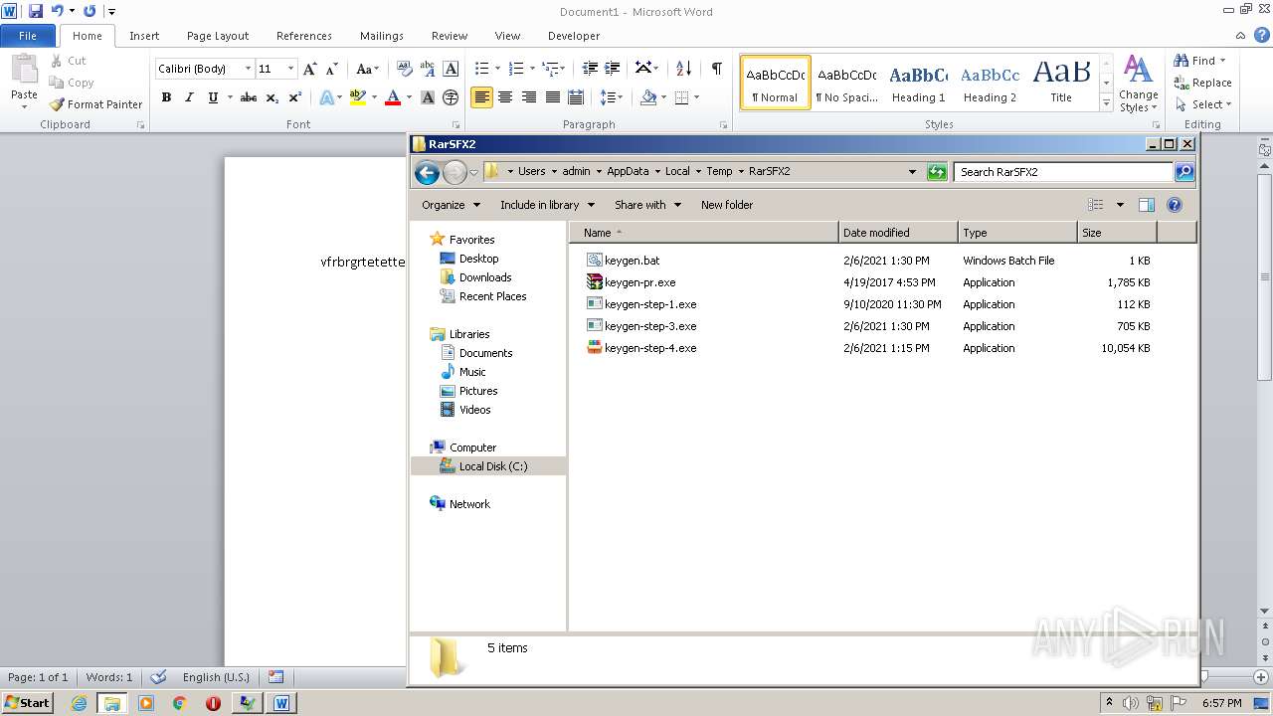Click the Shading paint bucket icon
Image resolution: width=1273 pixels, height=716 pixels.
coord(648,97)
